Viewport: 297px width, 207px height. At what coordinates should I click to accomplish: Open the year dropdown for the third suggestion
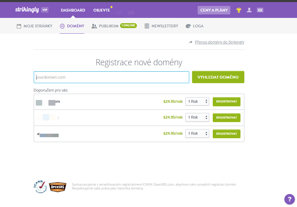point(197,133)
